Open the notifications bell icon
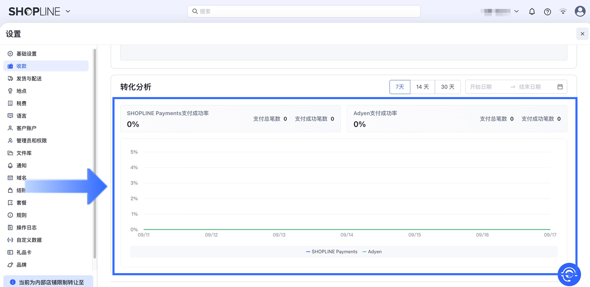 [532, 11]
